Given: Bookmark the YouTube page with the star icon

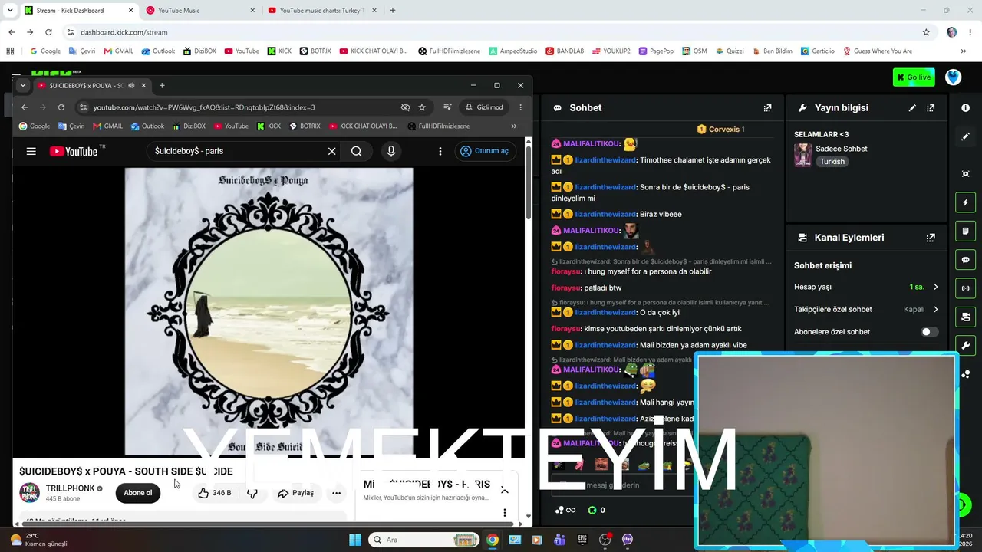Looking at the screenshot, I should tap(422, 107).
